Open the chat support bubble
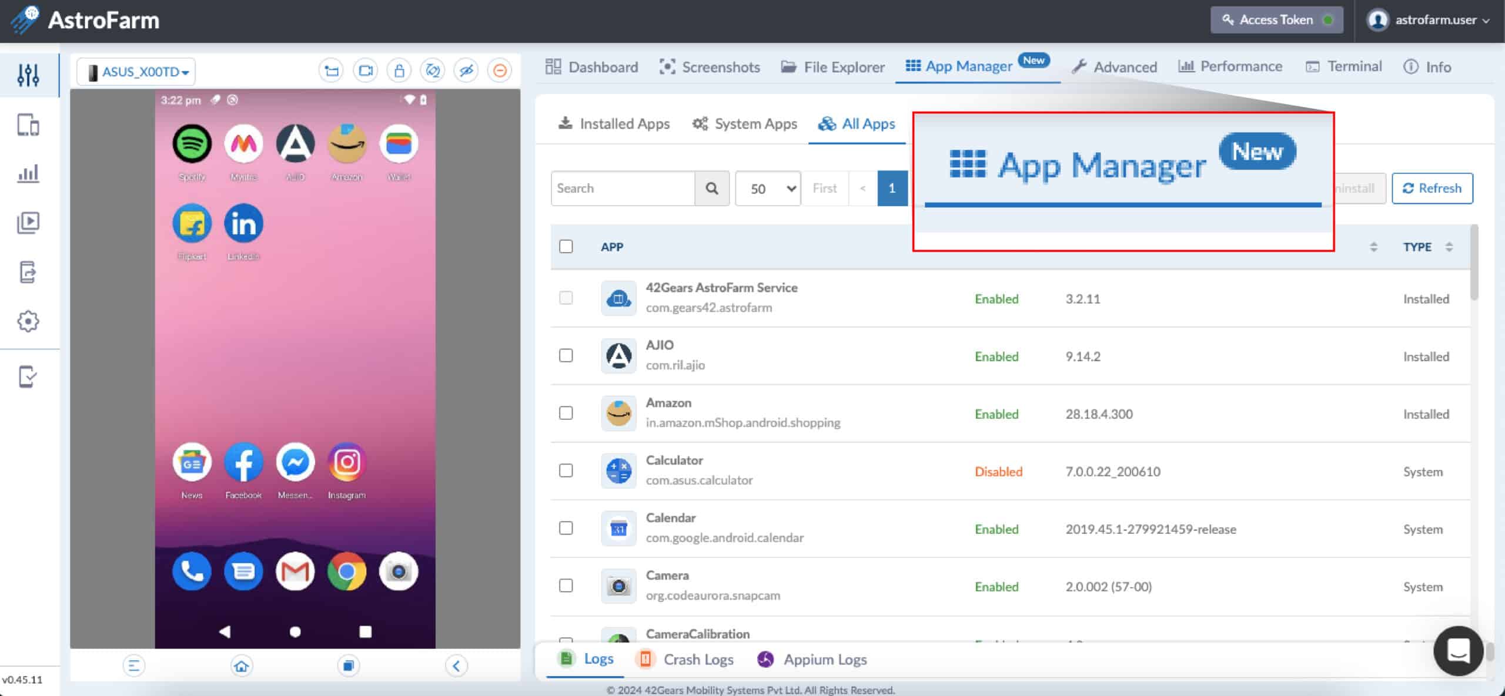The image size is (1505, 696). tap(1458, 651)
